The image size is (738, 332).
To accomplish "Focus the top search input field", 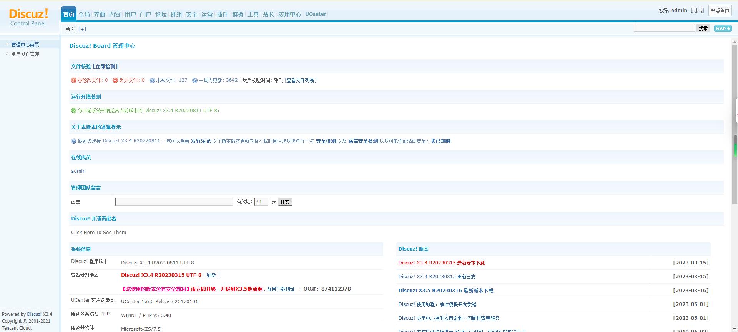I will (x=664, y=28).
